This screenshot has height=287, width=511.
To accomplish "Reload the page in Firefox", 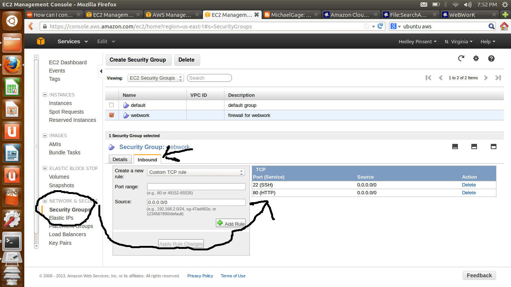I will coord(380,26).
